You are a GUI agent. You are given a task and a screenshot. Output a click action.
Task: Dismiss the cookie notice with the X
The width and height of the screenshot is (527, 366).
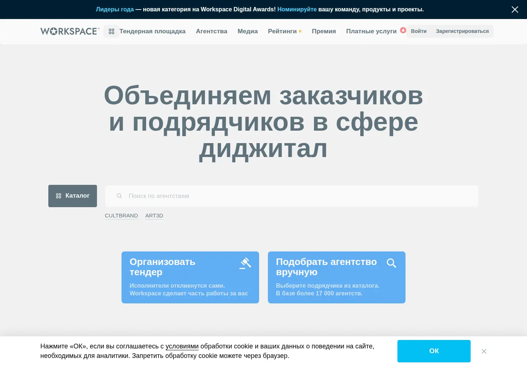pos(484,351)
